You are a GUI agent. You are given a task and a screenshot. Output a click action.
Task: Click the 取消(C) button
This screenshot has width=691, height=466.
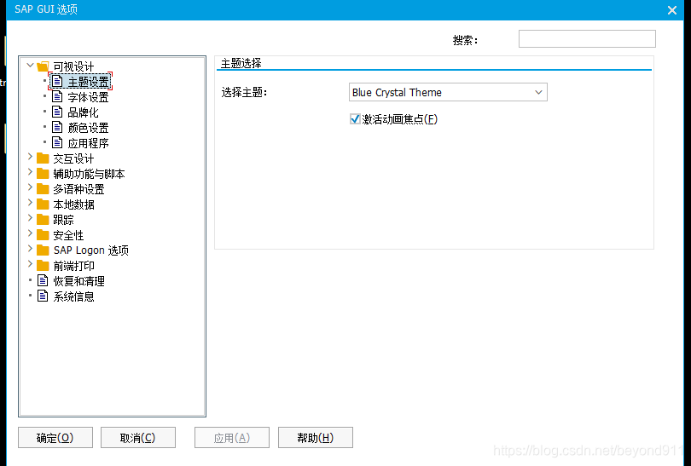click(x=138, y=437)
